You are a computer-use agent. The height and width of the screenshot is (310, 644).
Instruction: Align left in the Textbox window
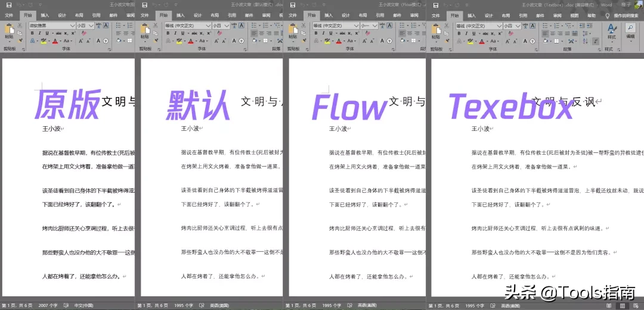545,33
